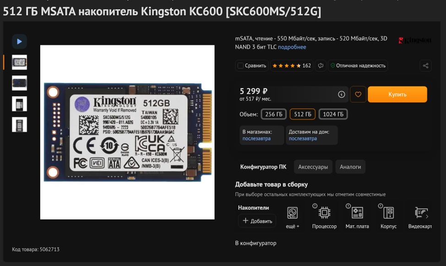Add a drive with the Добавить button
The image size is (446, 266).
[x=257, y=221]
